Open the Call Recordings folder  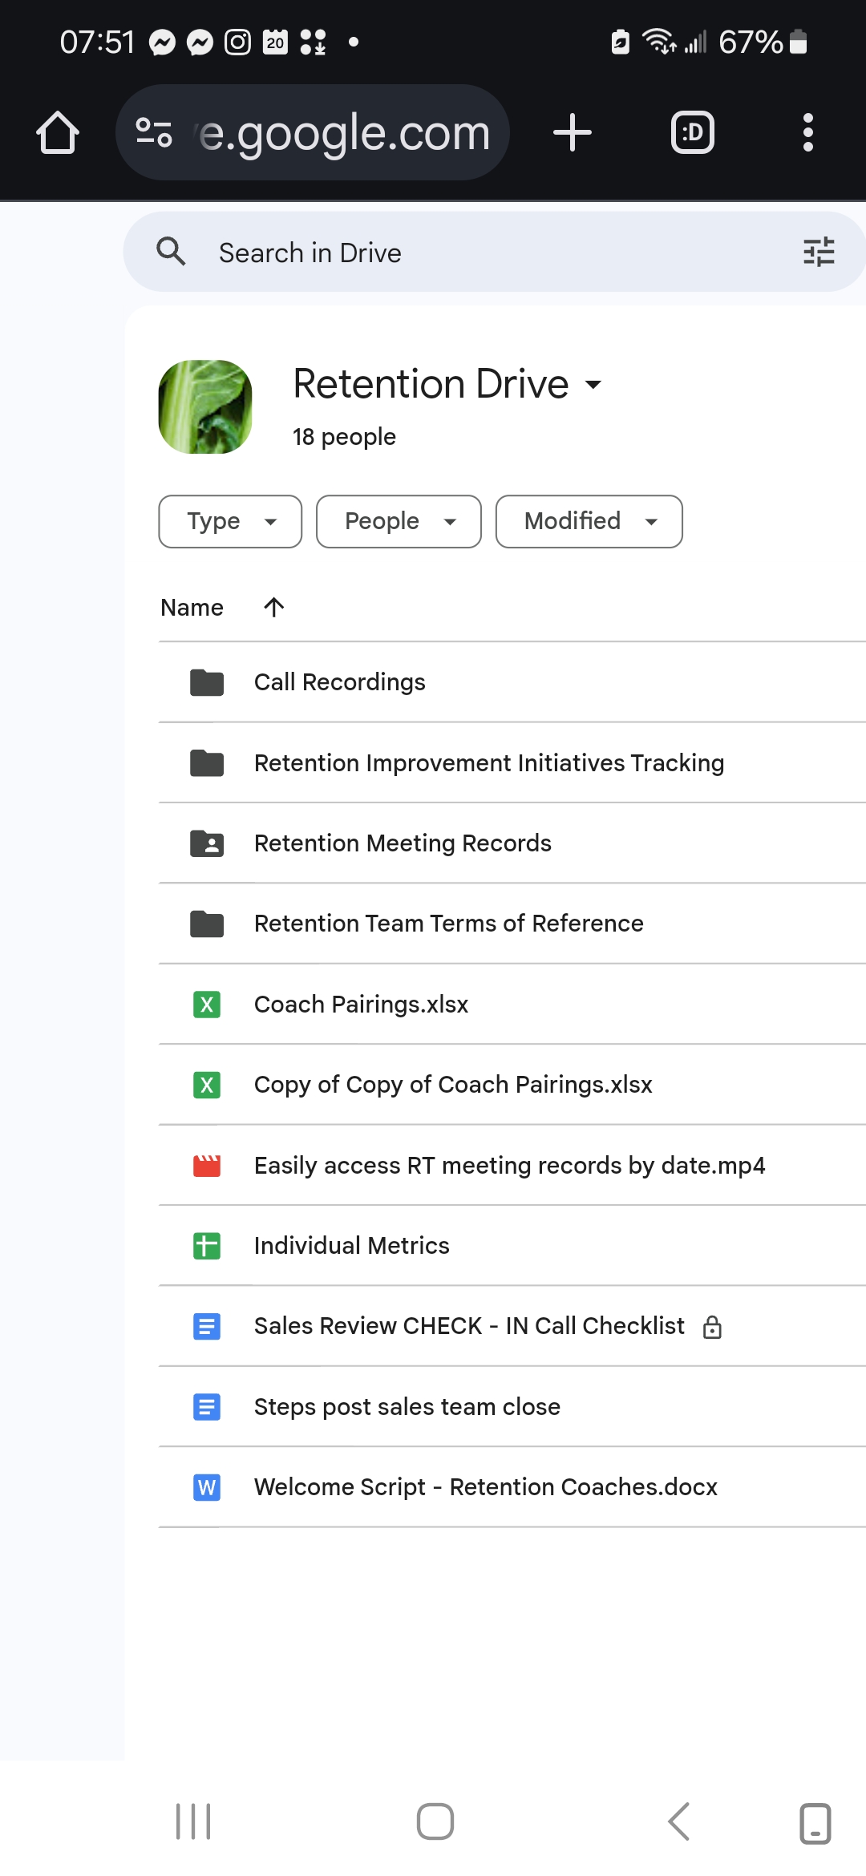coord(340,682)
